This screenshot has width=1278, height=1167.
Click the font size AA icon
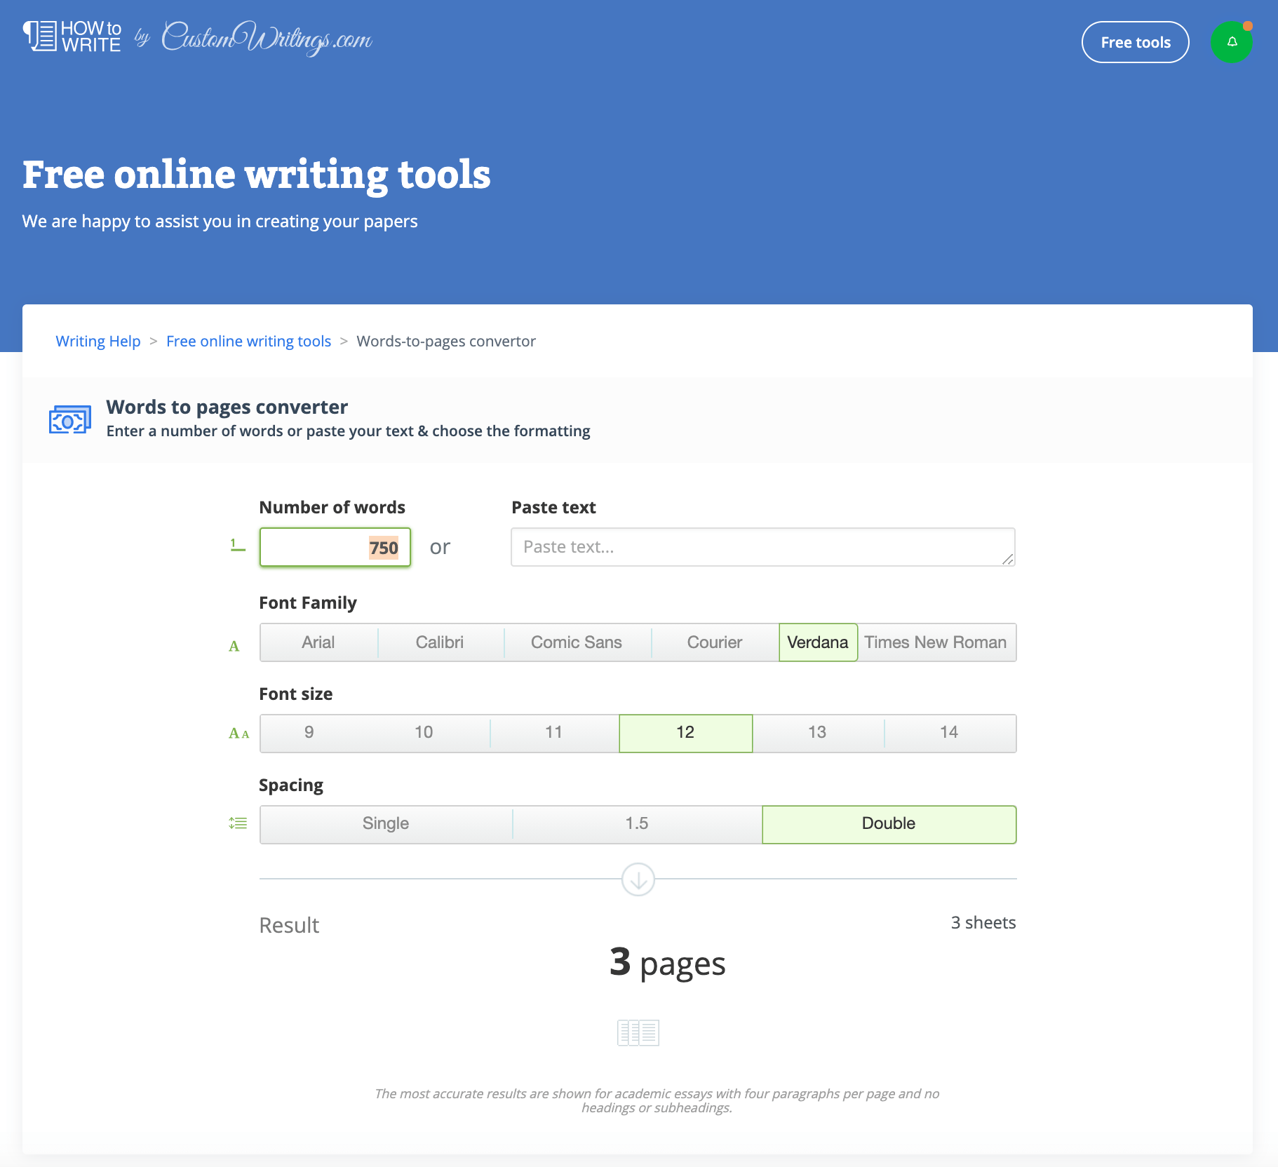click(238, 733)
